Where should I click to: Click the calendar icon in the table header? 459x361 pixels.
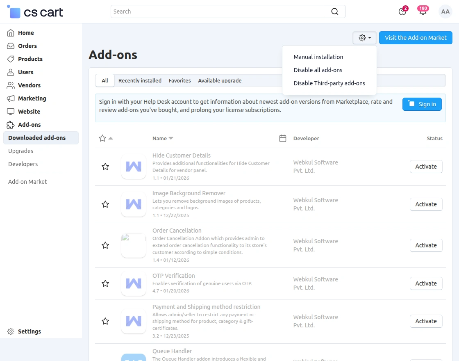[282, 138]
